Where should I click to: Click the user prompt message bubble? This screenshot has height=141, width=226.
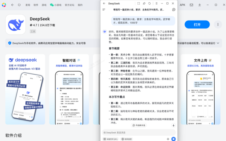coord(143,21)
